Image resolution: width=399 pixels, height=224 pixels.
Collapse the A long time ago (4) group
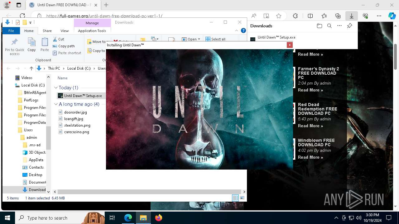coord(56,104)
